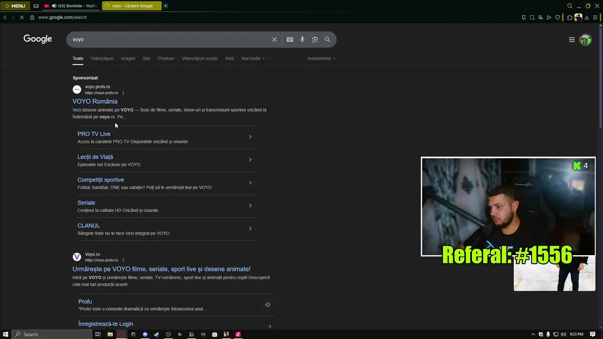The image size is (603, 339).
Task: Start voice search with microphone icon
Action: [x=302, y=40]
